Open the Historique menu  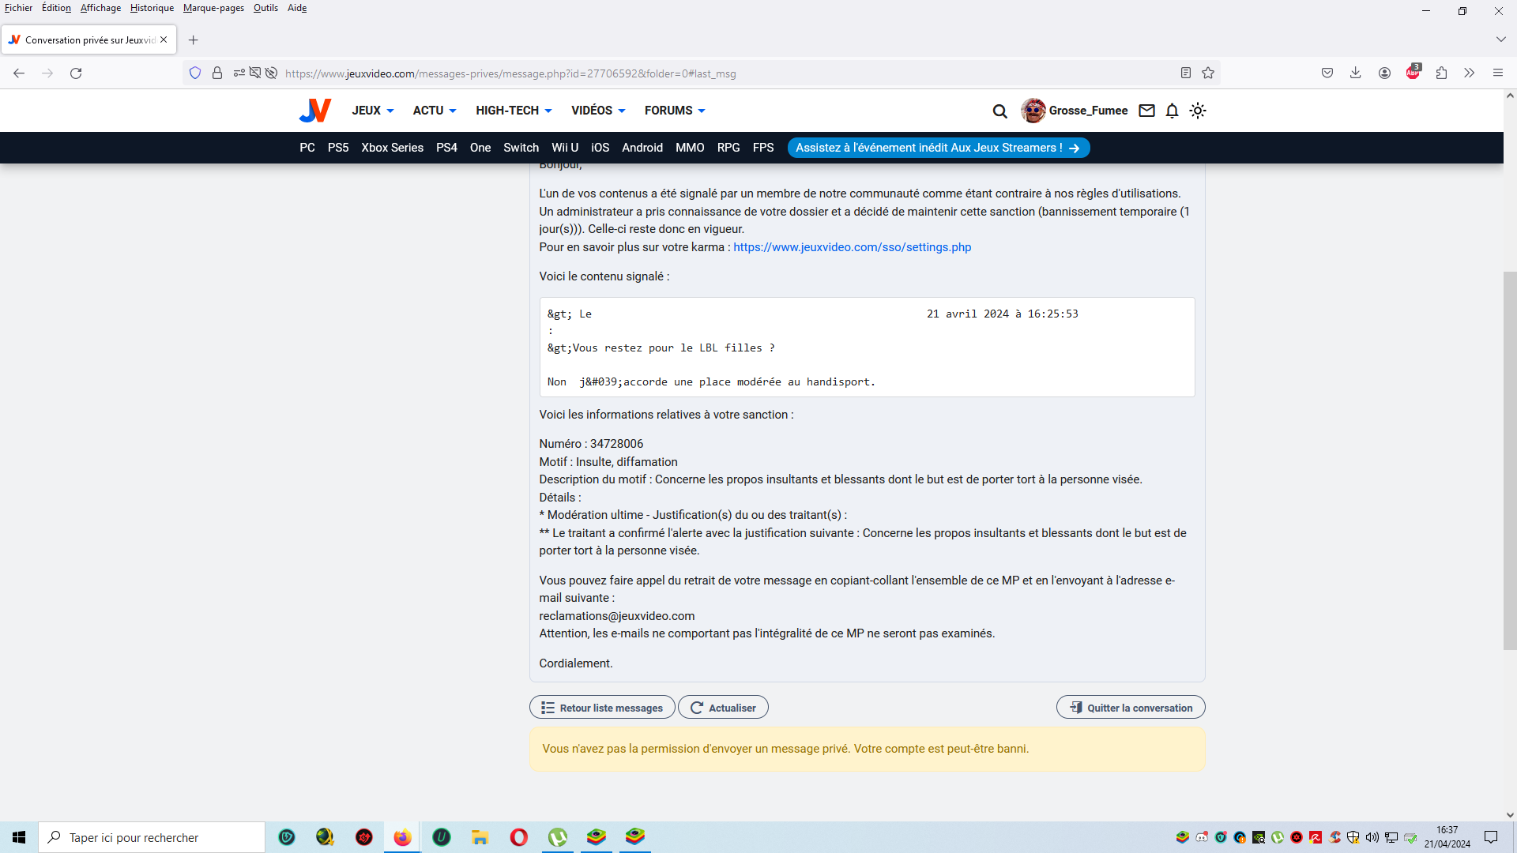click(x=152, y=8)
